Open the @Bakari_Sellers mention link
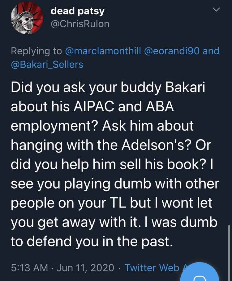 (47, 64)
